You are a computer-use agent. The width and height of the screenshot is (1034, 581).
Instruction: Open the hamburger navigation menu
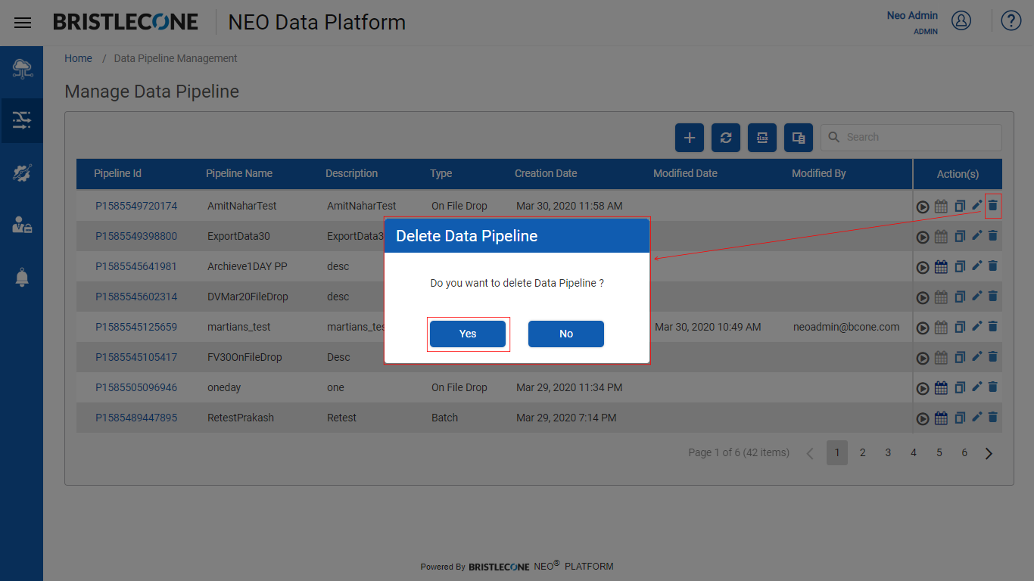(x=23, y=23)
